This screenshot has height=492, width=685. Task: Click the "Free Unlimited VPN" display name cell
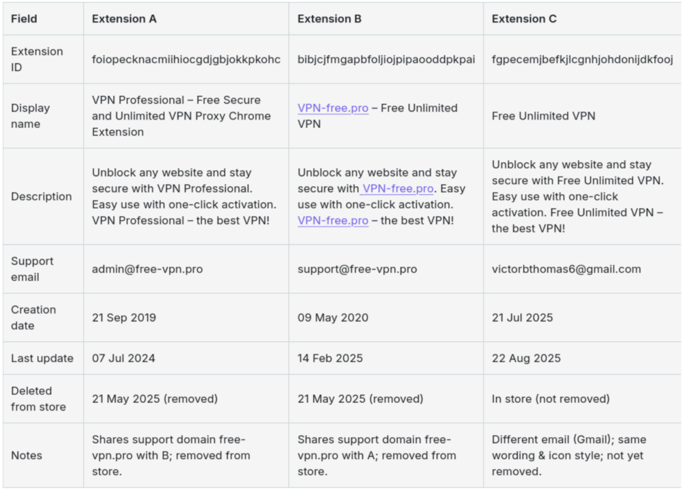pyautogui.click(x=543, y=116)
